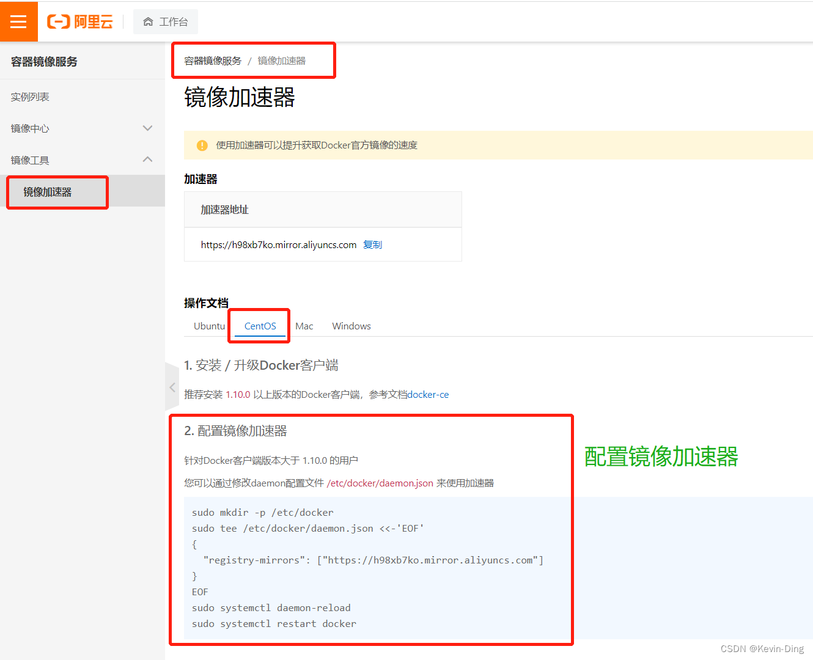813x660 pixels.
Task: Click the '2. 配置镜像加速器' heading
Action: (x=235, y=431)
